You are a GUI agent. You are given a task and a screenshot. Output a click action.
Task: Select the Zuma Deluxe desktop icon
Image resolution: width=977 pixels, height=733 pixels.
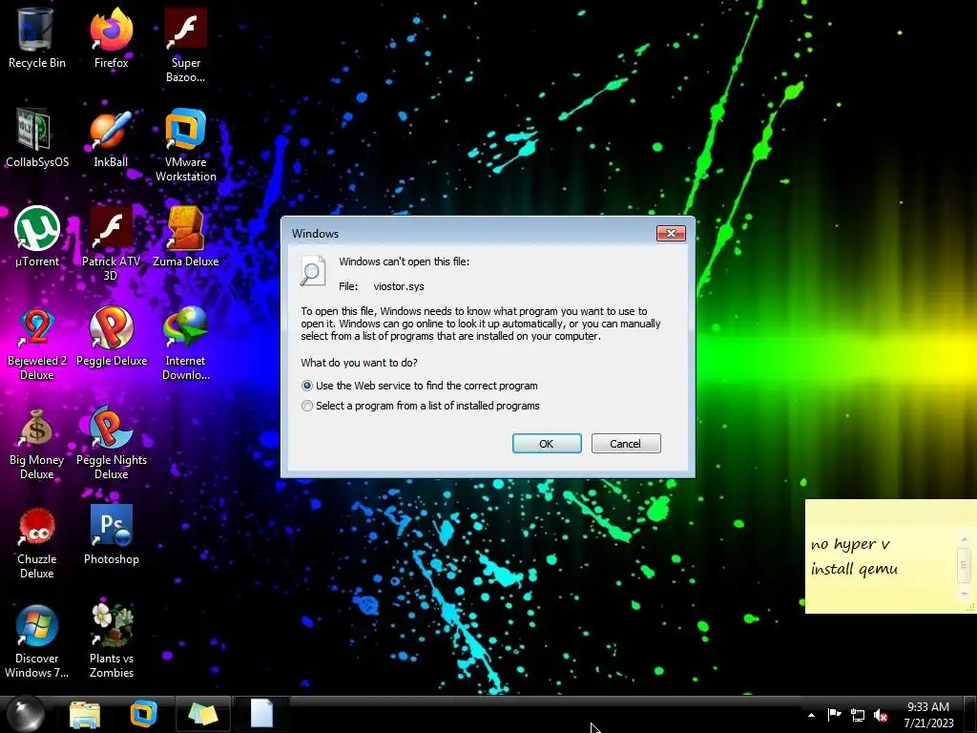tap(186, 237)
